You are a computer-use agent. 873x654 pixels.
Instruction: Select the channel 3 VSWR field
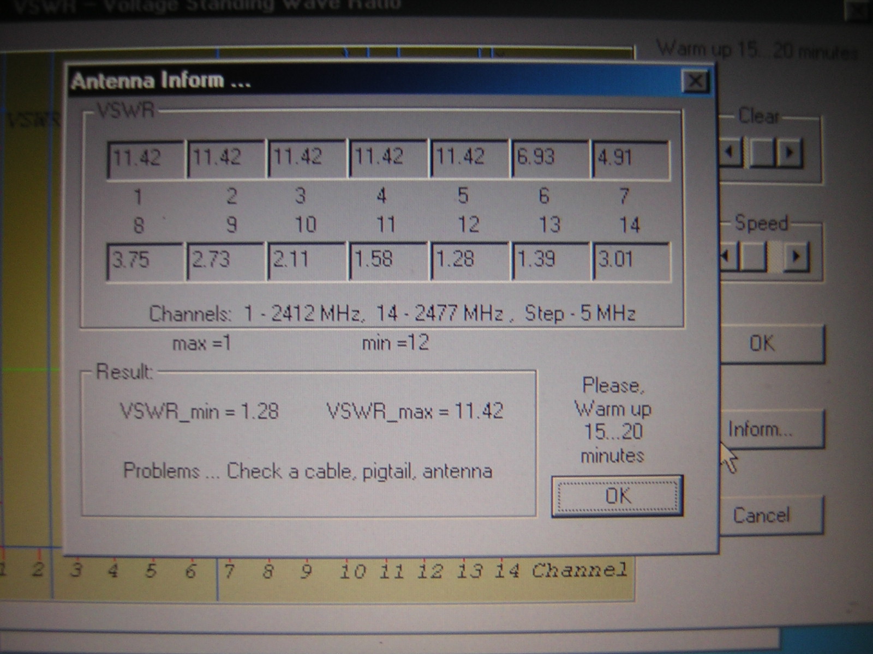pos(307,159)
